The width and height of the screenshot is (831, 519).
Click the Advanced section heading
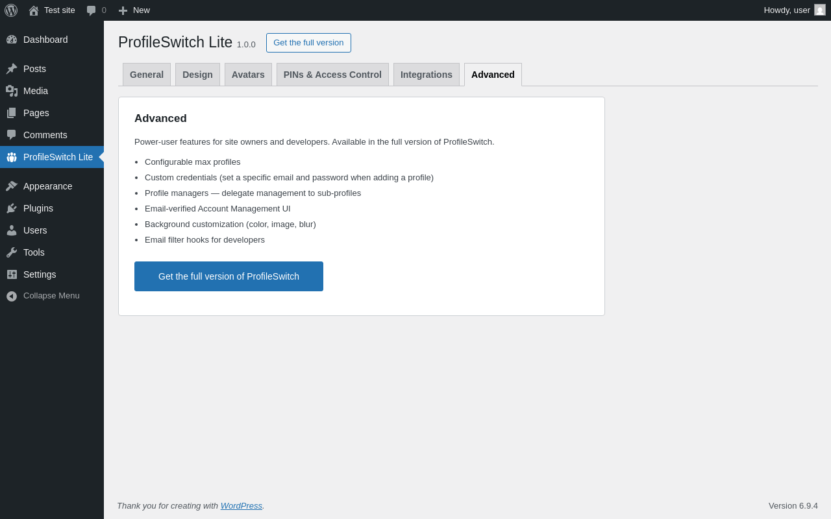(x=160, y=119)
